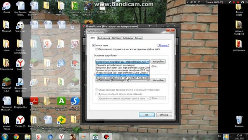Expand the recording bar dropdown arrow
The height and width of the screenshot is (140, 248).
click(x=188, y=2)
